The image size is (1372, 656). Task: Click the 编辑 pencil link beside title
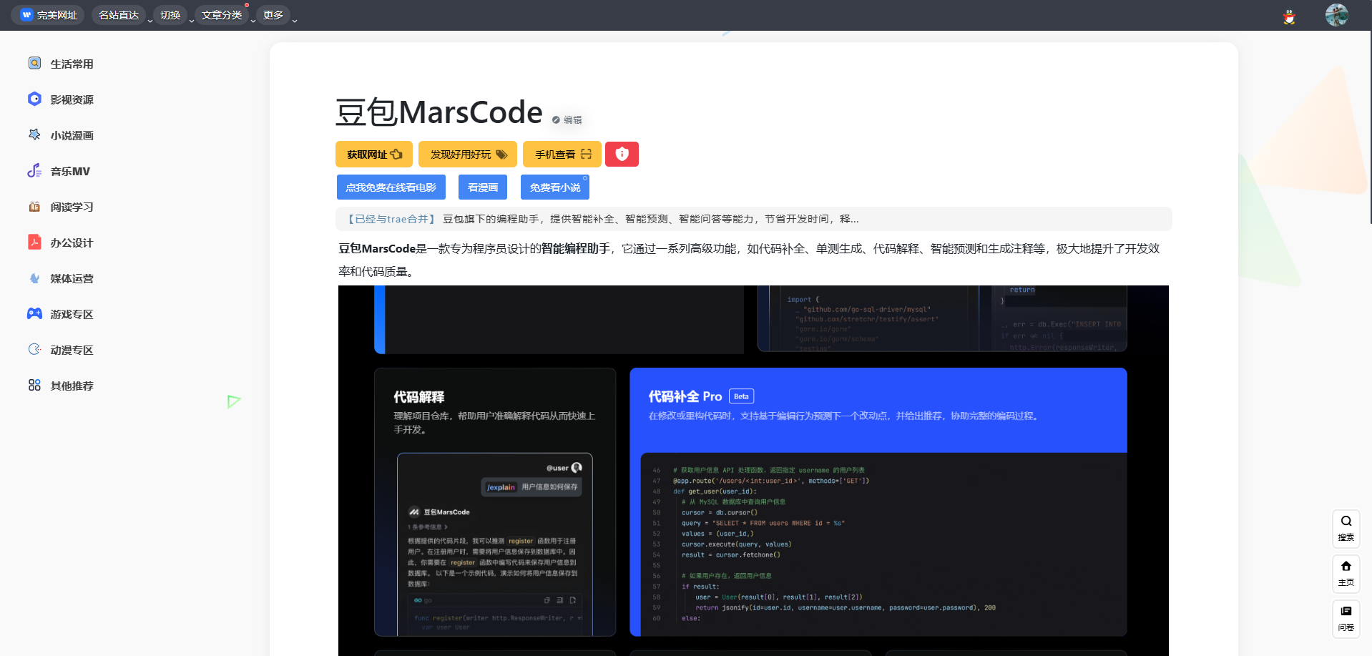pyautogui.click(x=567, y=120)
